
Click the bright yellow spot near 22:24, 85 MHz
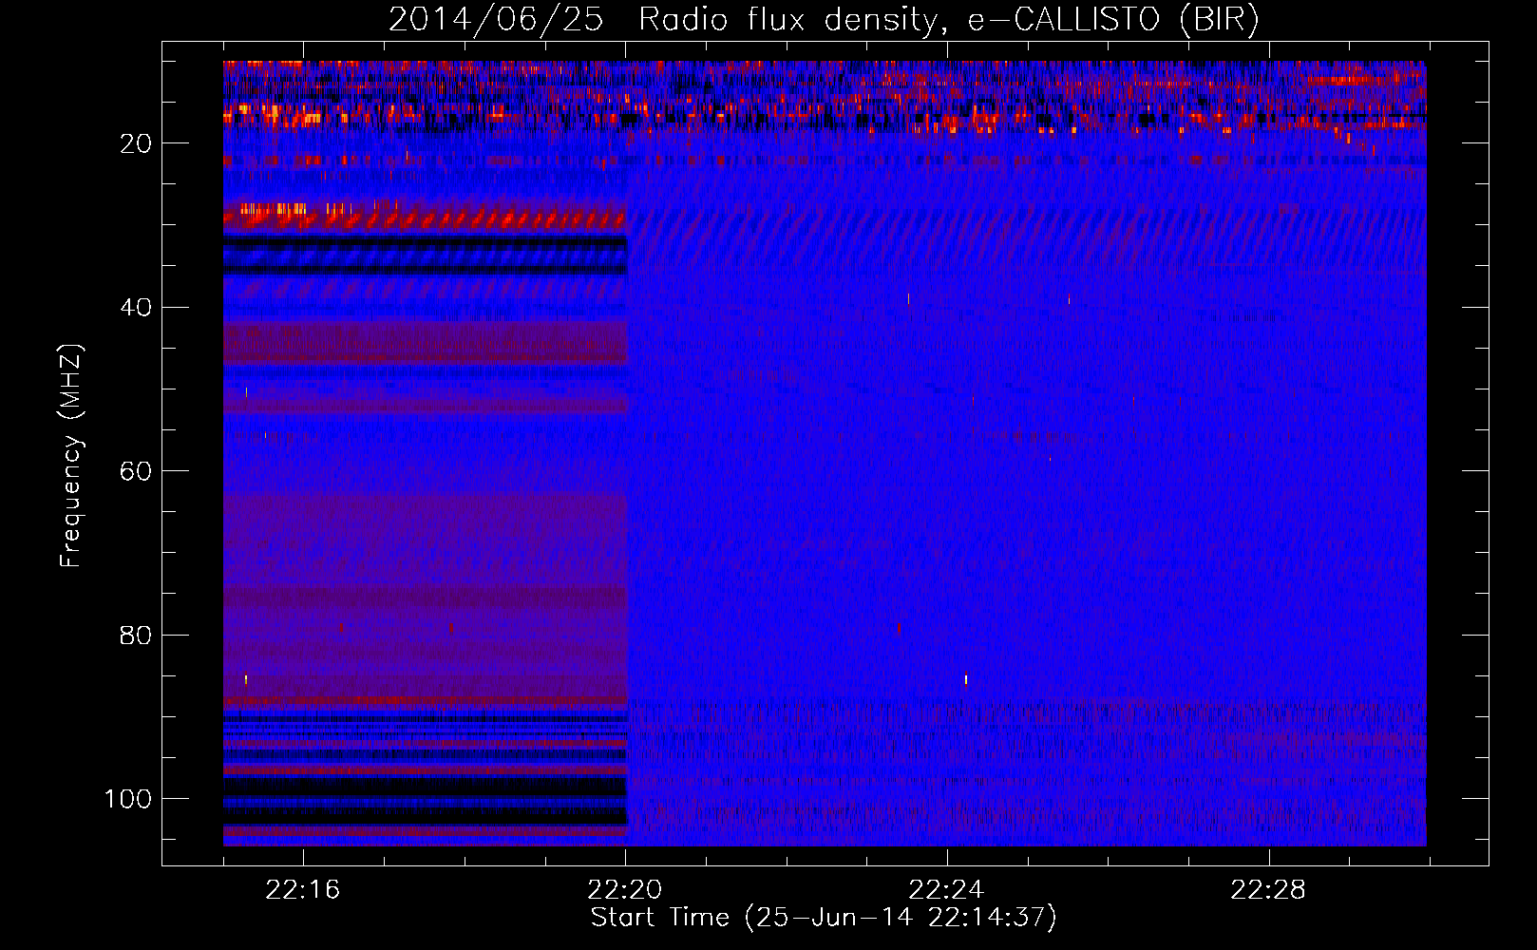(966, 679)
